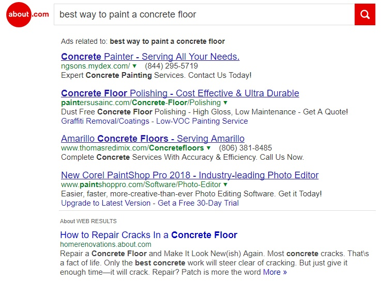The image size is (381, 285).
Task: Open New Corel PaintShop Pro 2018 ad
Action: [x=190, y=175]
